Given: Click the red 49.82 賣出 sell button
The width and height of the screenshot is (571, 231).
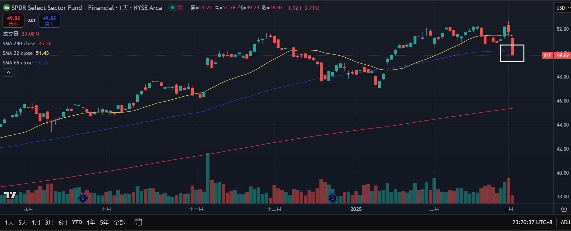Looking at the screenshot, I should 13,21.
